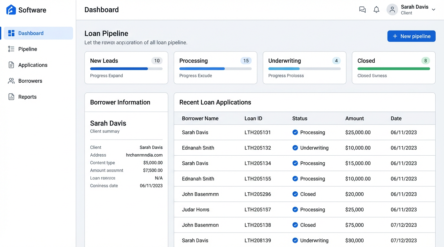Click the Closed status icon for John Basenmrn
Image resolution: width=444 pixels, height=247 pixels.
(295, 194)
